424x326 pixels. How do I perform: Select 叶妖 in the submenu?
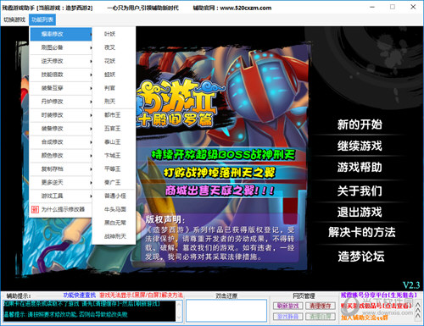[109, 34]
